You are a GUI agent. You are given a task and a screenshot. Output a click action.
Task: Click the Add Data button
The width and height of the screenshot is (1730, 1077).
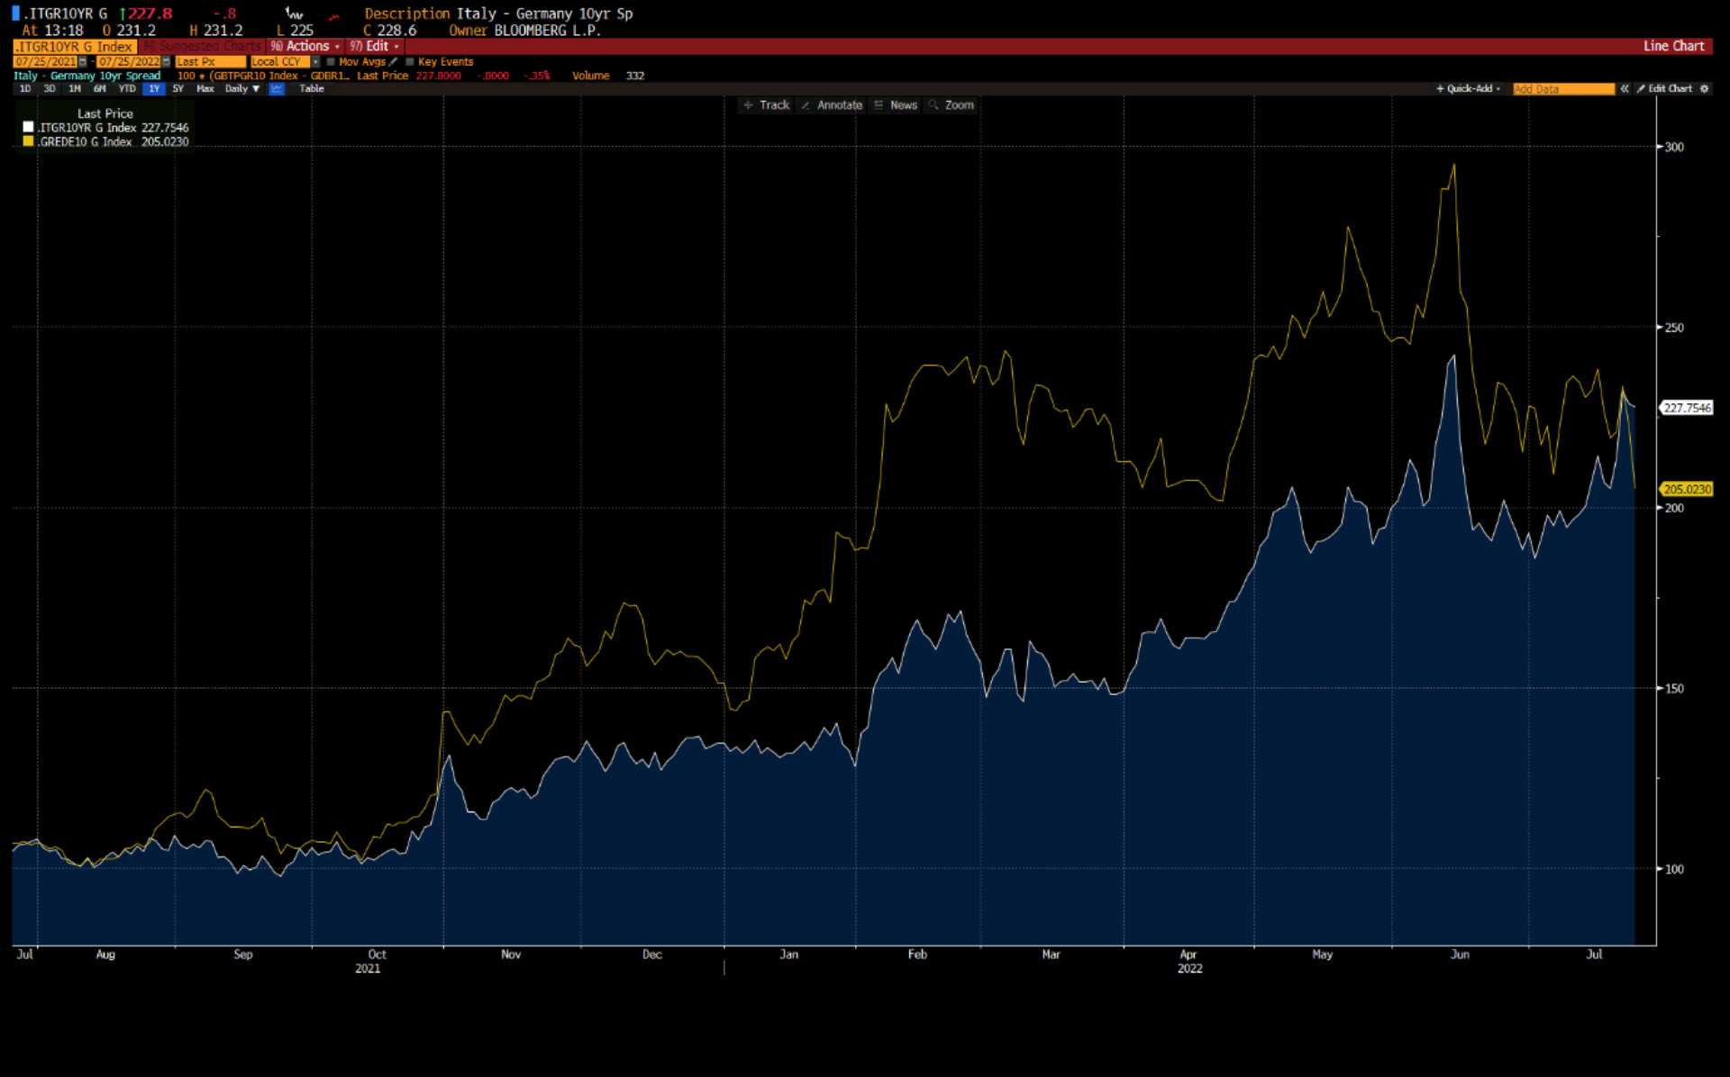click(x=1563, y=89)
